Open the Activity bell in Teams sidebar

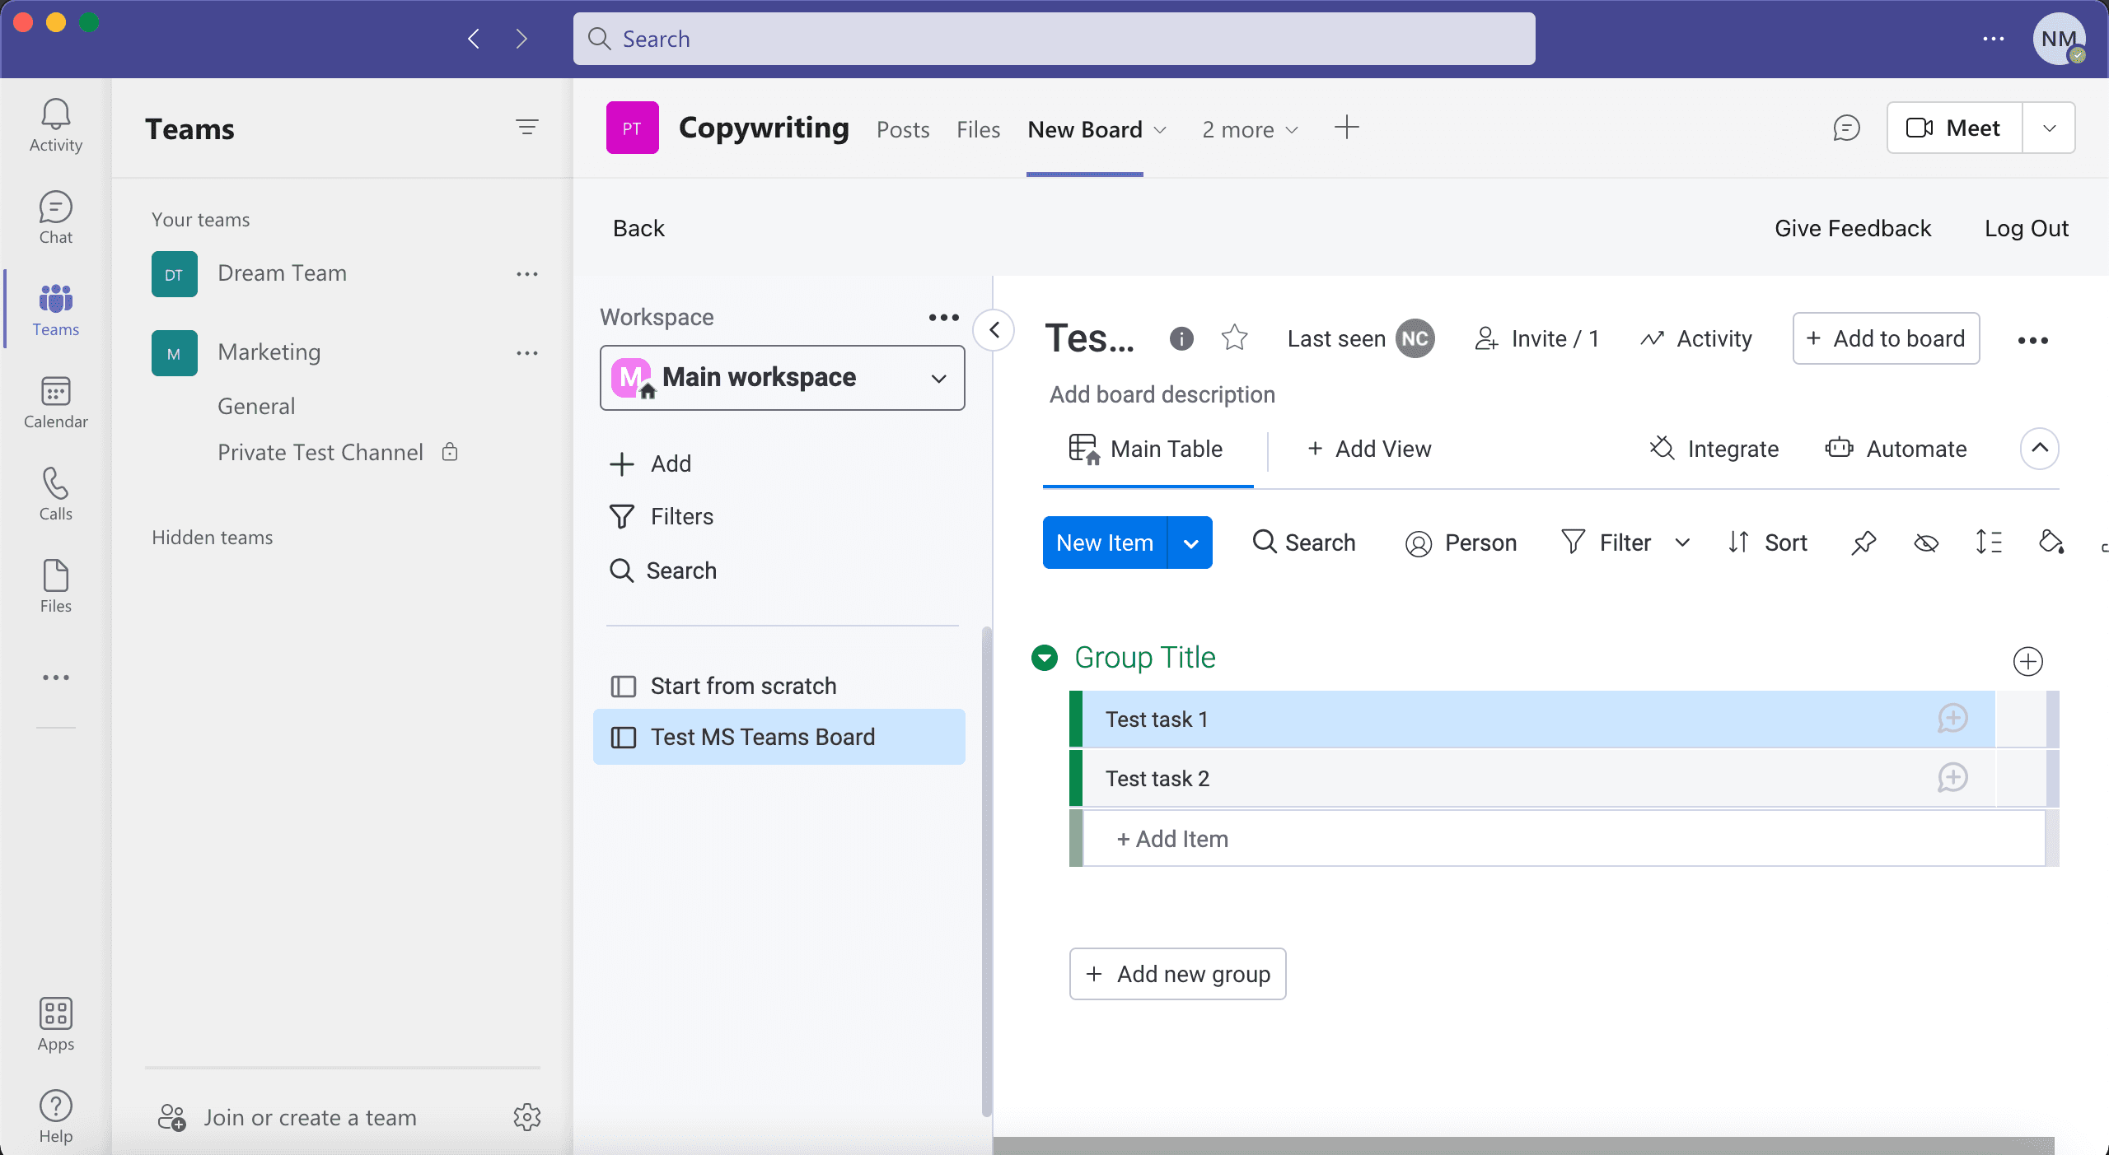tap(55, 125)
